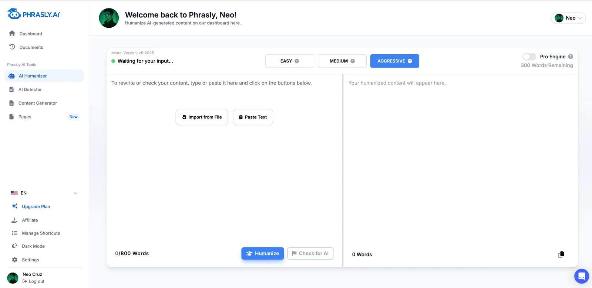Click the Humanize button

[x=263, y=253]
